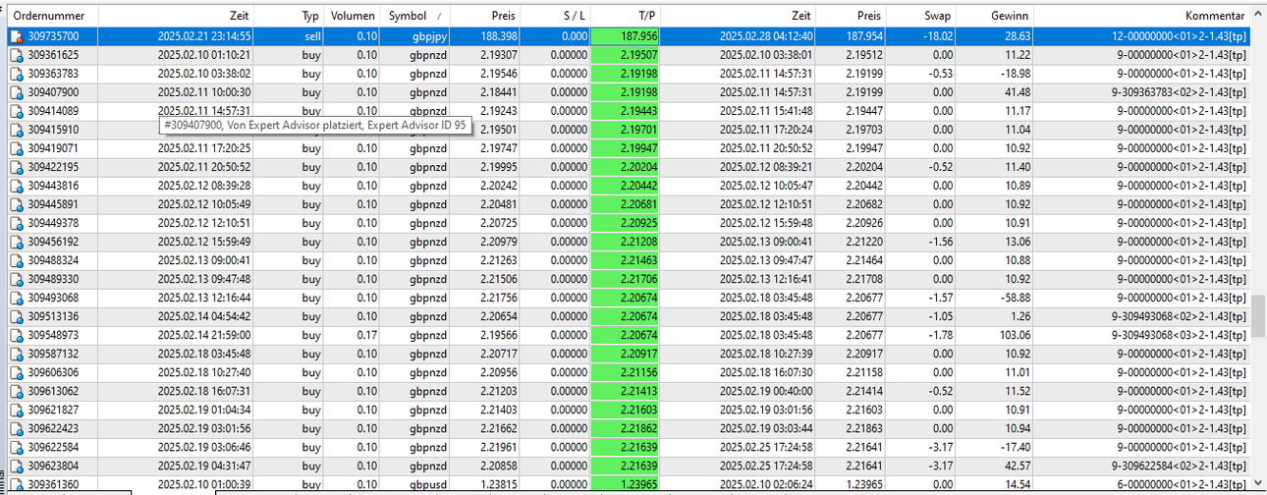Screen dimensions: 1267x495
Task: Select the order icon beside 309449378
Action: coord(17,223)
